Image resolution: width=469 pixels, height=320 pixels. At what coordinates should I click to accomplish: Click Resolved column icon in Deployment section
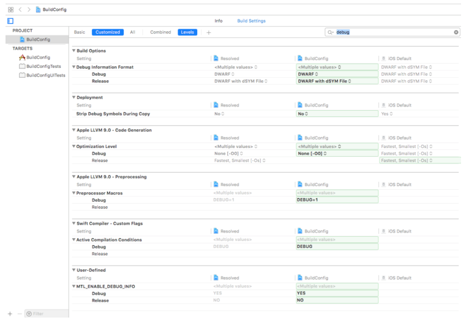point(216,105)
